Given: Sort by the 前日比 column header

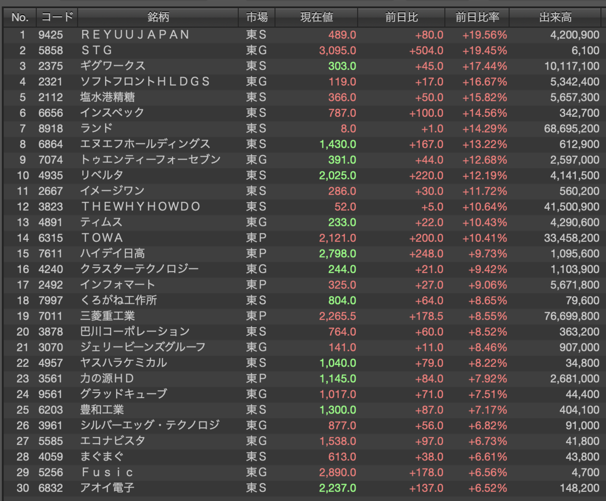Looking at the screenshot, I should pyautogui.click(x=401, y=17).
